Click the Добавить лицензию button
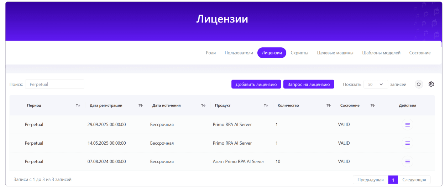The width and height of the screenshot is (445, 191). pyautogui.click(x=256, y=84)
